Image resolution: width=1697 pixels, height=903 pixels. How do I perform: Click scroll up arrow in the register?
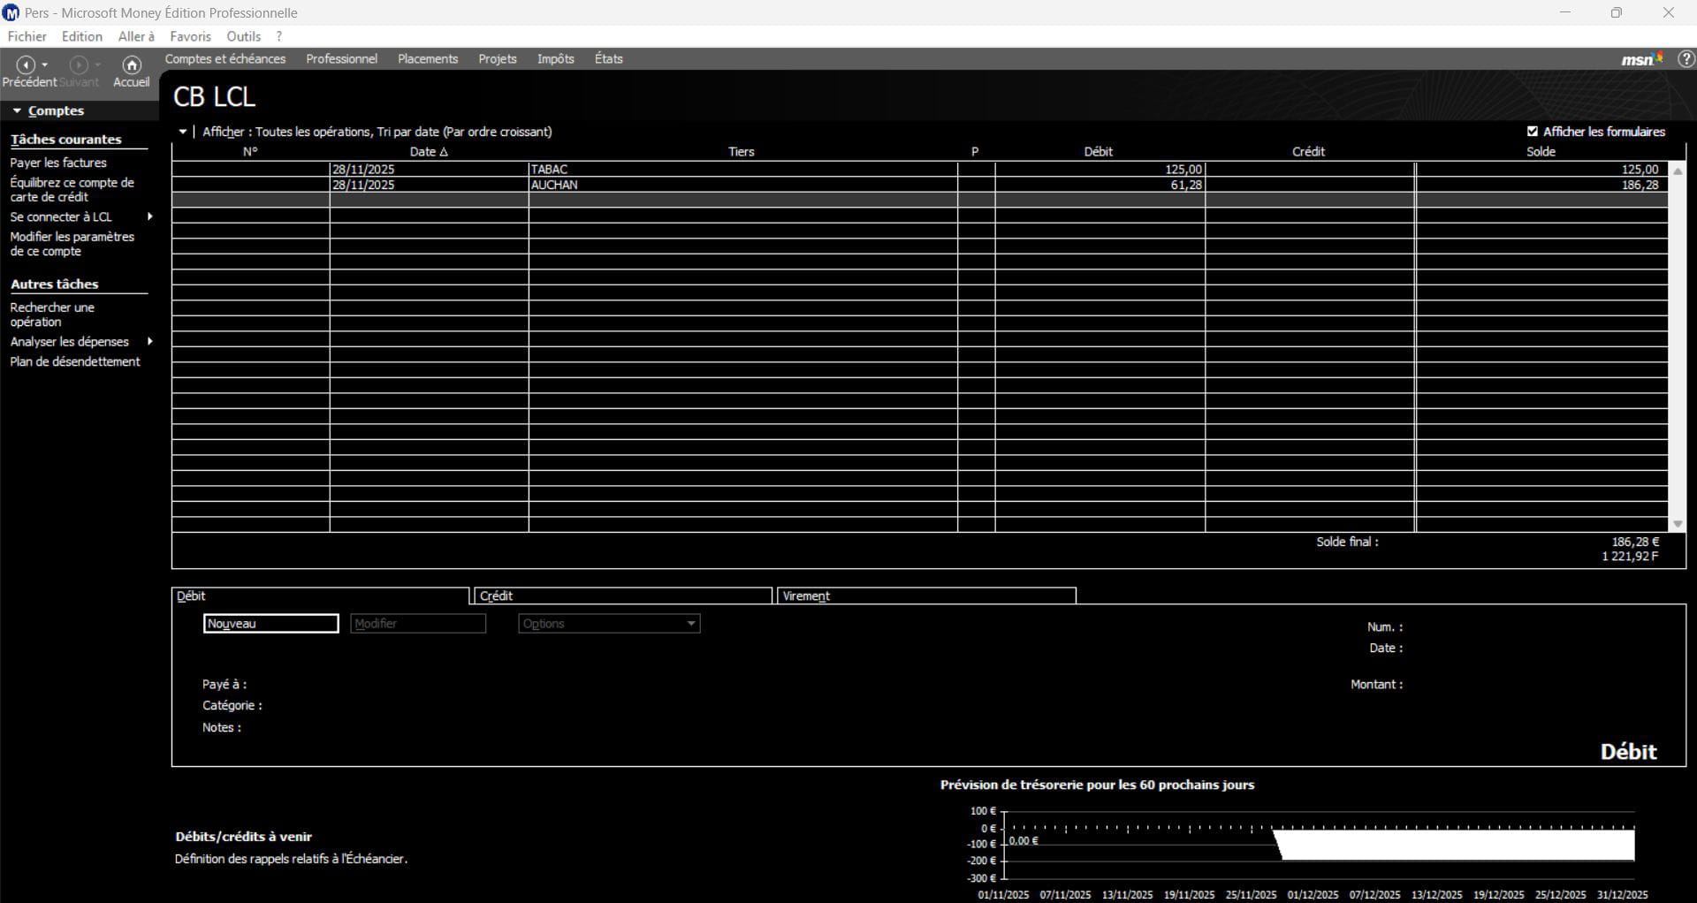coord(1678,171)
